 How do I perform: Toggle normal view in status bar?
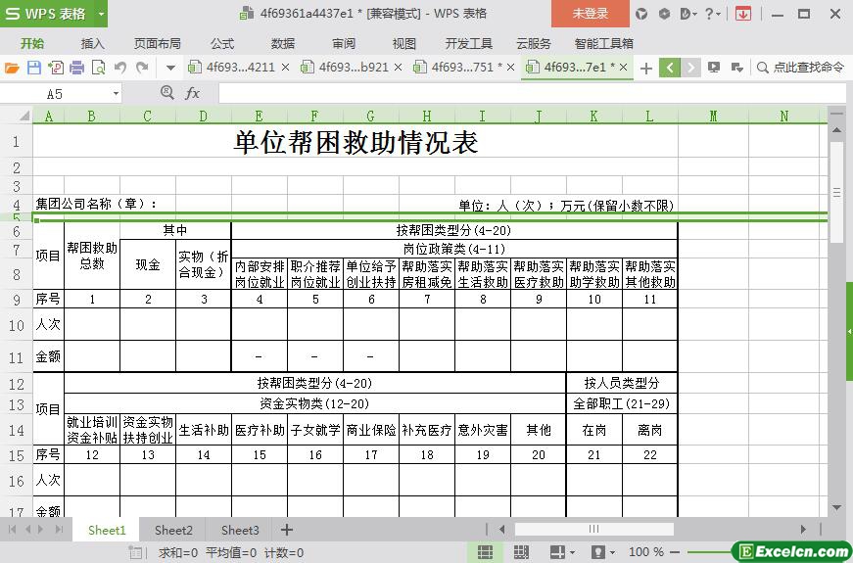484,552
